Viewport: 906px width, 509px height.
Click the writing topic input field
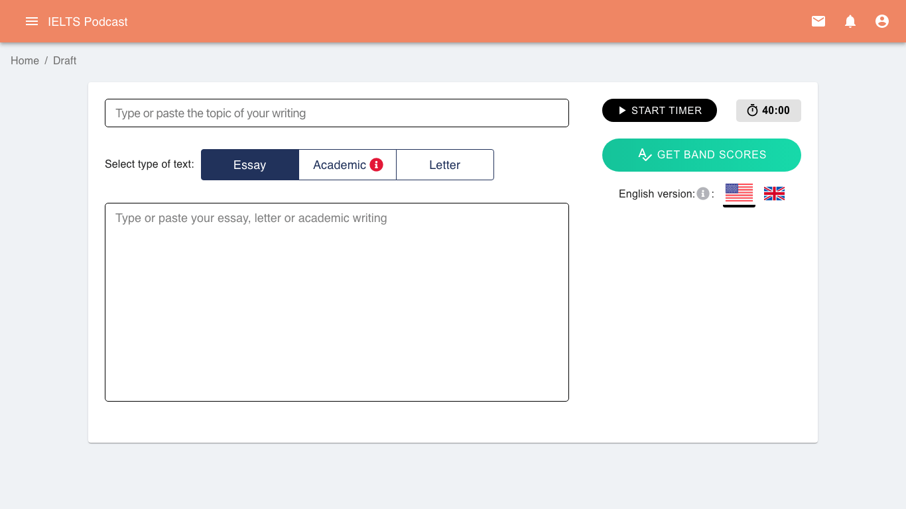336,113
